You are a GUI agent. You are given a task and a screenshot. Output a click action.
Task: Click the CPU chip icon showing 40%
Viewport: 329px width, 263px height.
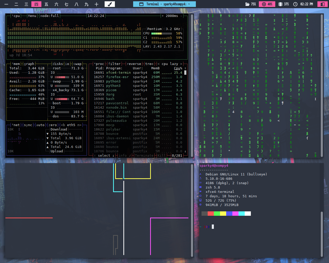(264, 4)
